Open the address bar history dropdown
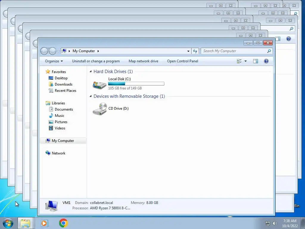Image resolution: width=305 pixels, height=229 pixels. (188, 51)
